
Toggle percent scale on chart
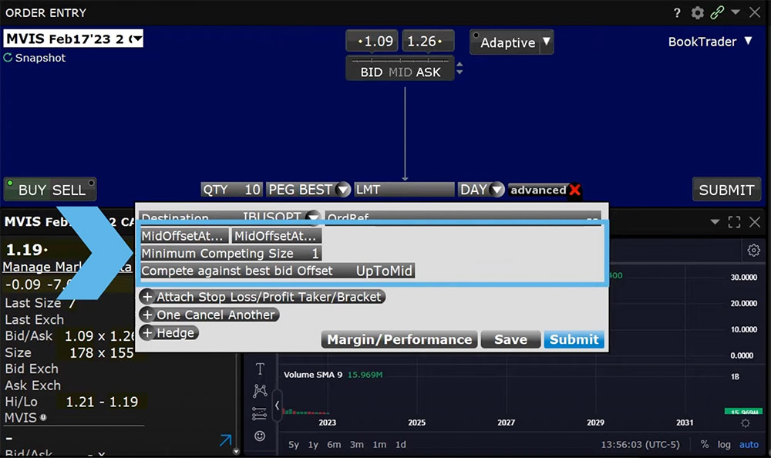click(x=705, y=444)
